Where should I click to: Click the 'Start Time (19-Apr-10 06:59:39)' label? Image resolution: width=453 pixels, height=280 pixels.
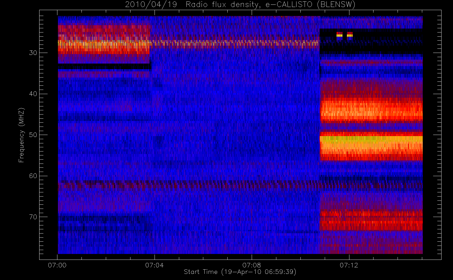coord(240,272)
